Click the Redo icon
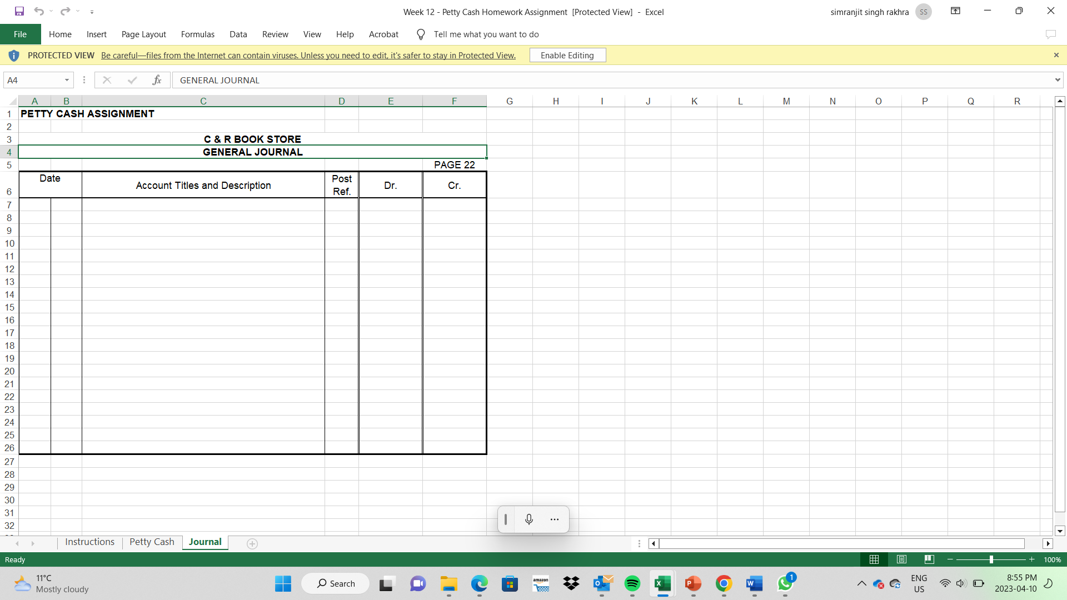The width and height of the screenshot is (1067, 600). 64,11
